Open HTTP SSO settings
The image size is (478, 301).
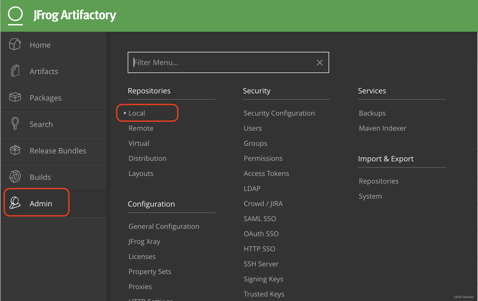259,249
